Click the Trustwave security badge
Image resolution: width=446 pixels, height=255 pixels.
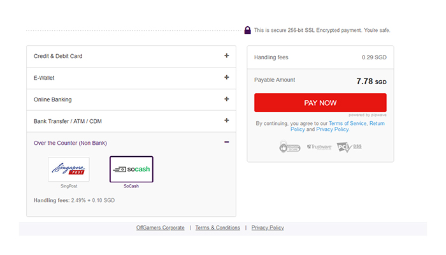(319, 147)
